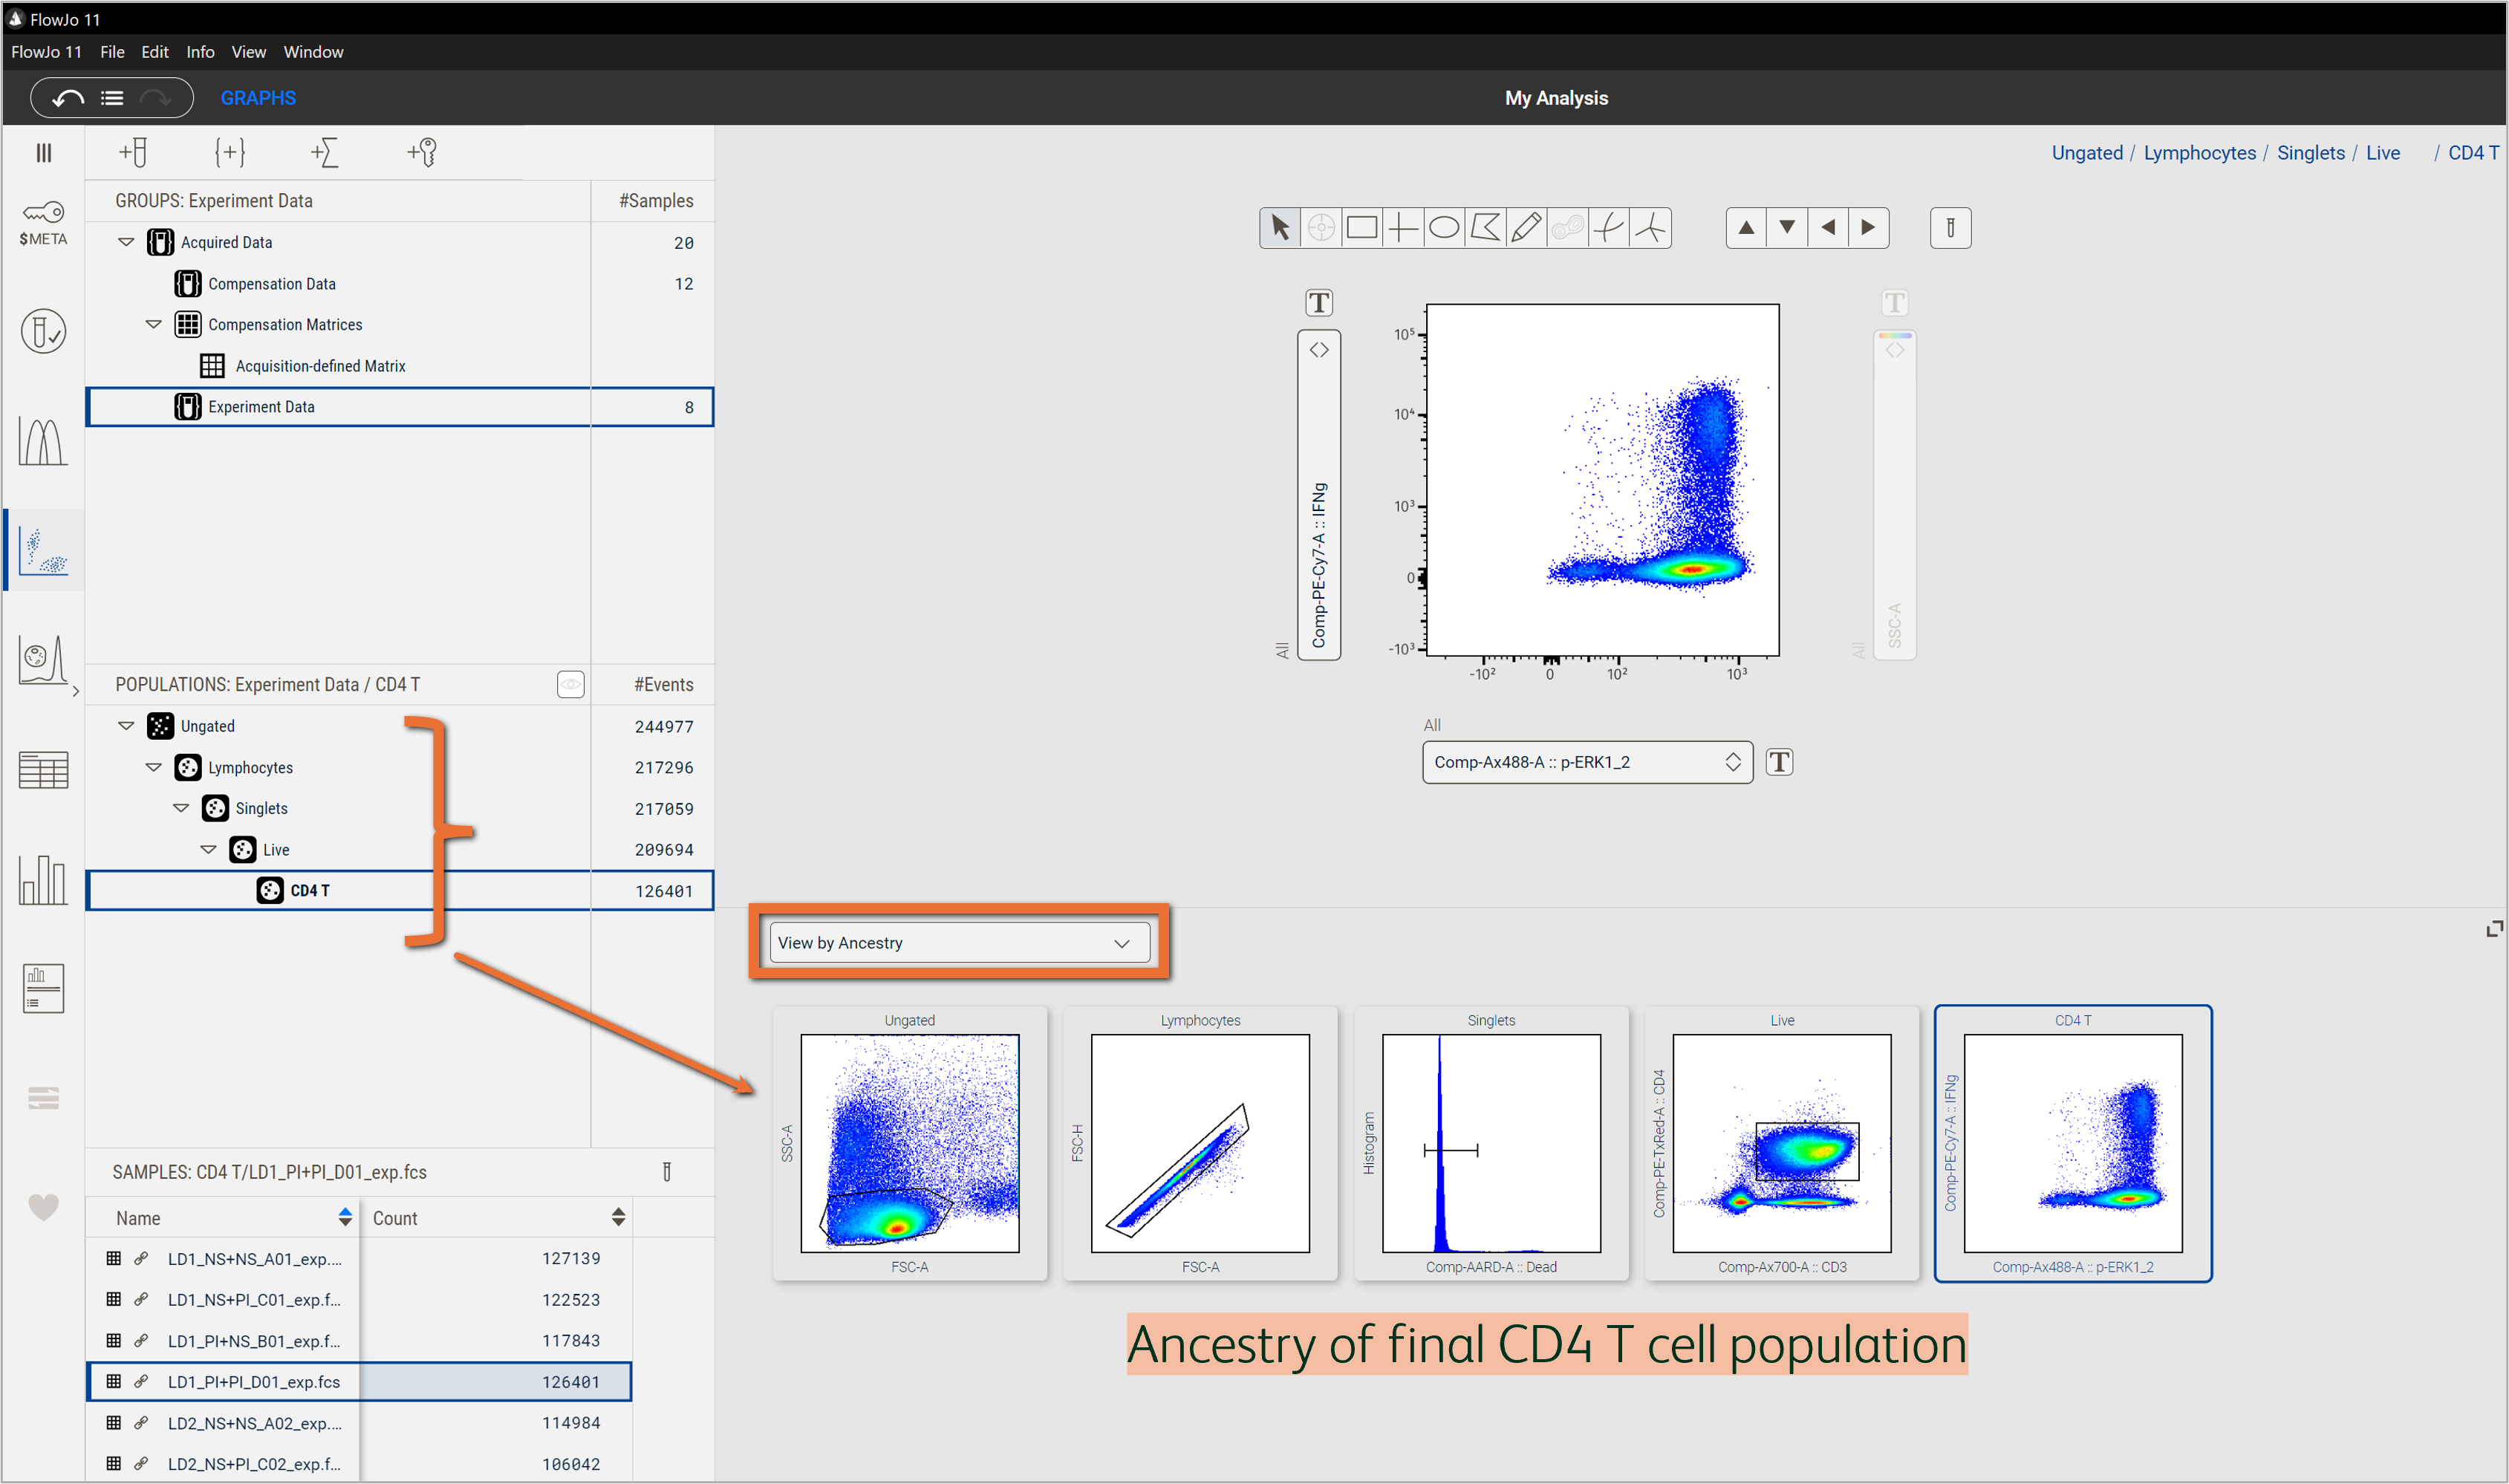Collapse the Ungated population node
The width and height of the screenshot is (2509, 1484).
126,726
